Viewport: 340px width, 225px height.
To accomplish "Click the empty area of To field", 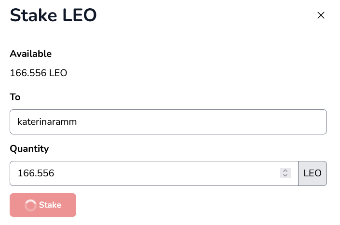I will point(202,122).
